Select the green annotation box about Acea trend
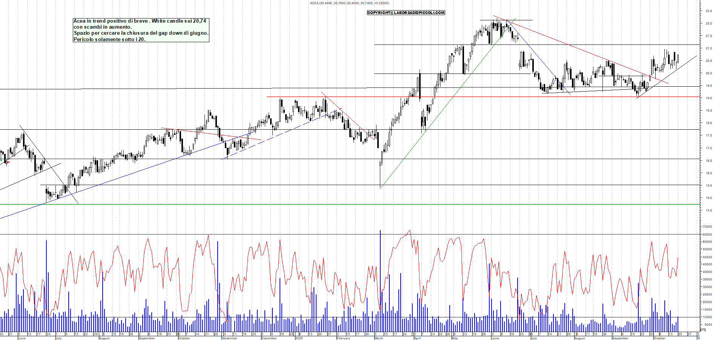This screenshot has width=713, height=340. [141, 30]
